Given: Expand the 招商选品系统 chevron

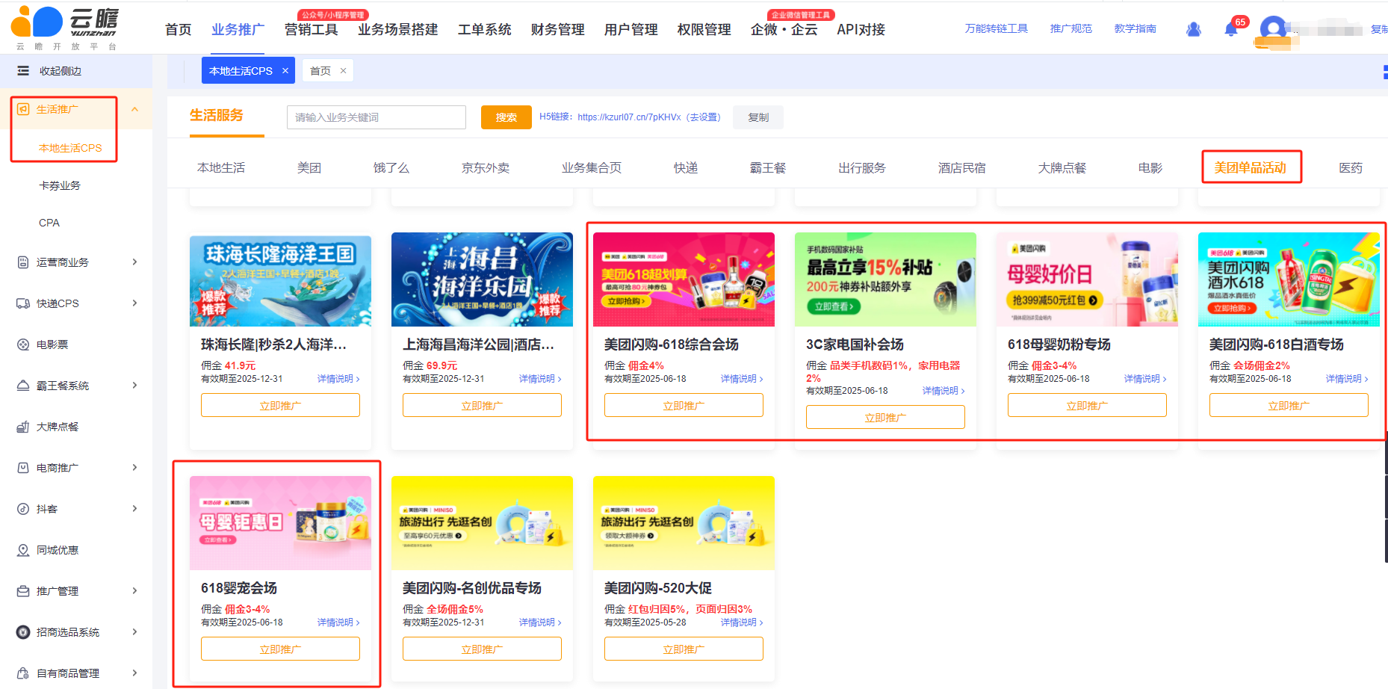Looking at the screenshot, I should 135,632.
